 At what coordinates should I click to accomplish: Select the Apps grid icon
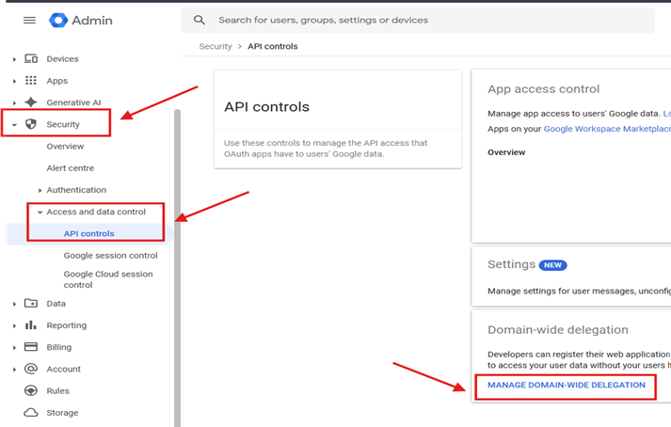coord(31,81)
